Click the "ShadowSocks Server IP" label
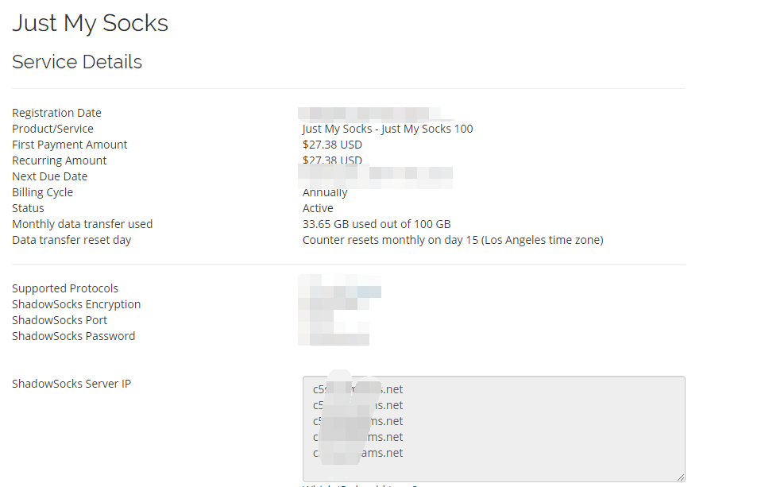 point(71,384)
